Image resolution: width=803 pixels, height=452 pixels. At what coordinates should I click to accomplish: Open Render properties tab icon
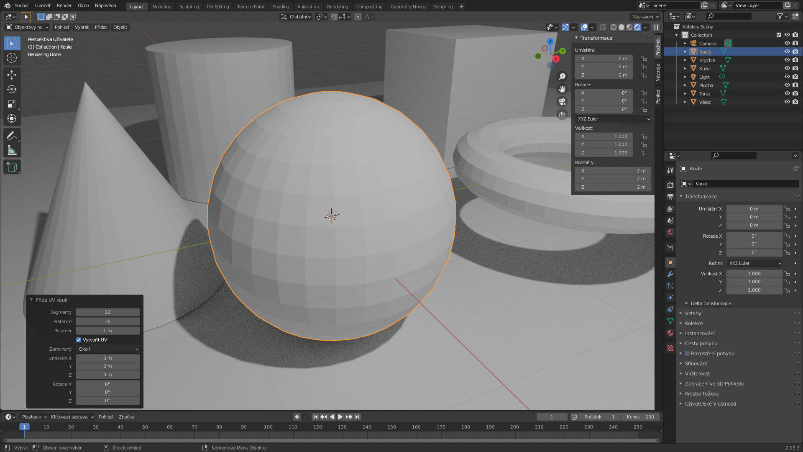(670, 185)
